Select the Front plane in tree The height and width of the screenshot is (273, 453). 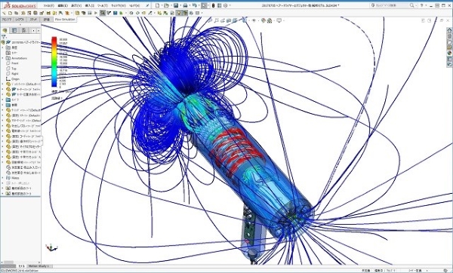point(15,63)
